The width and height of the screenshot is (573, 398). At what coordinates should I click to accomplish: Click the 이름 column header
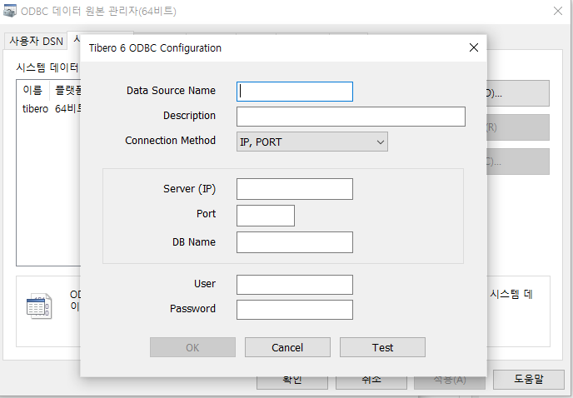click(x=32, y=90)
